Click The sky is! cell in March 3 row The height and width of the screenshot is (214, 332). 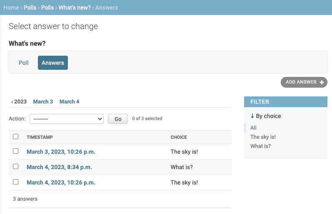click(x=184, y=152)
